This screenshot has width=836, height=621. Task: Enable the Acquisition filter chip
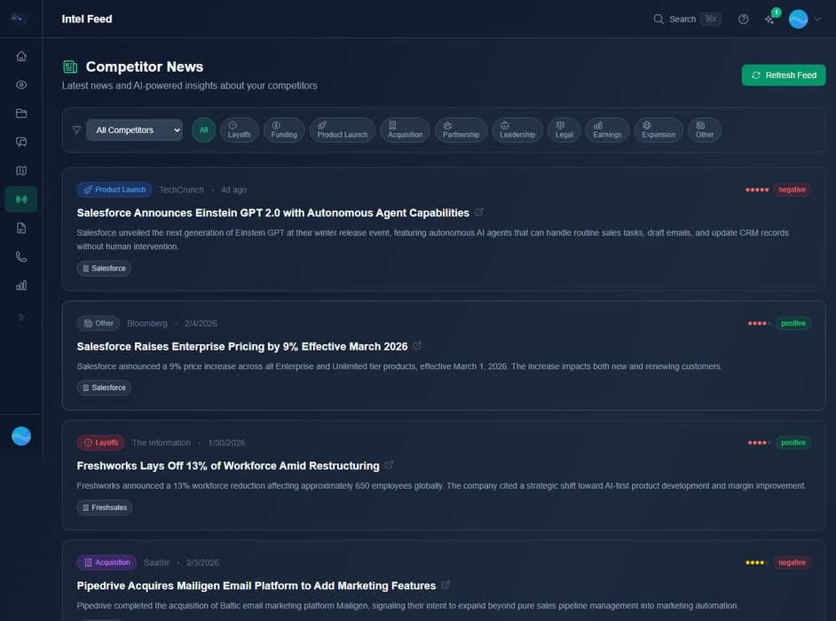[405, 130]
